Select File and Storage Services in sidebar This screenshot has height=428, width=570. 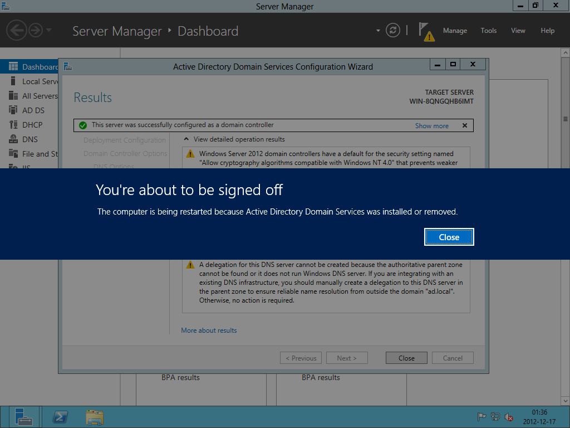tap(29, 154)
